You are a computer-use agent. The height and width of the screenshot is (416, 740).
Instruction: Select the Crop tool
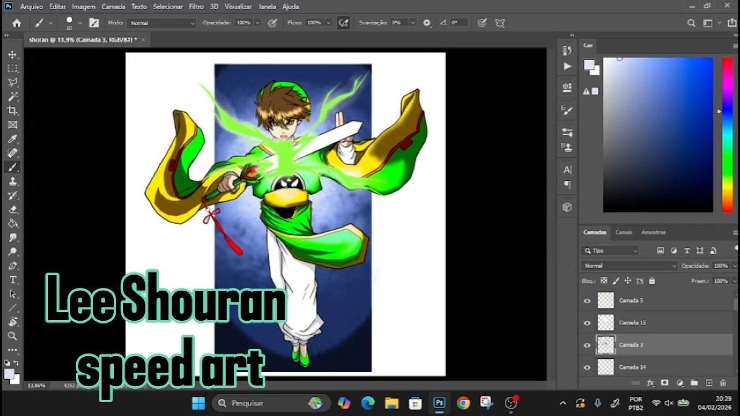click(x=12, y=110)
